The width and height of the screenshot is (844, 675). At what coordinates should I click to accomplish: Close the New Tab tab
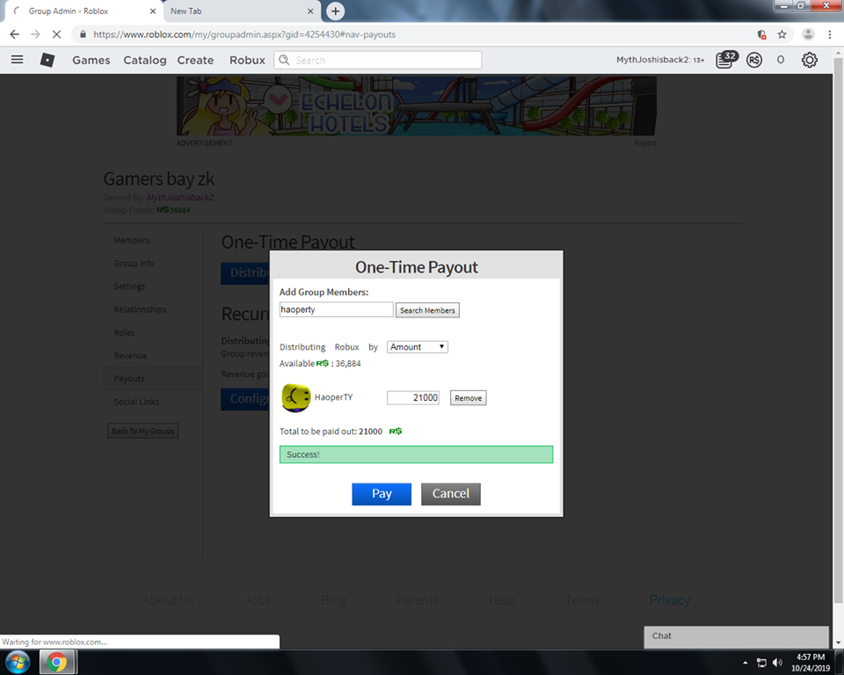pos(310,11)
